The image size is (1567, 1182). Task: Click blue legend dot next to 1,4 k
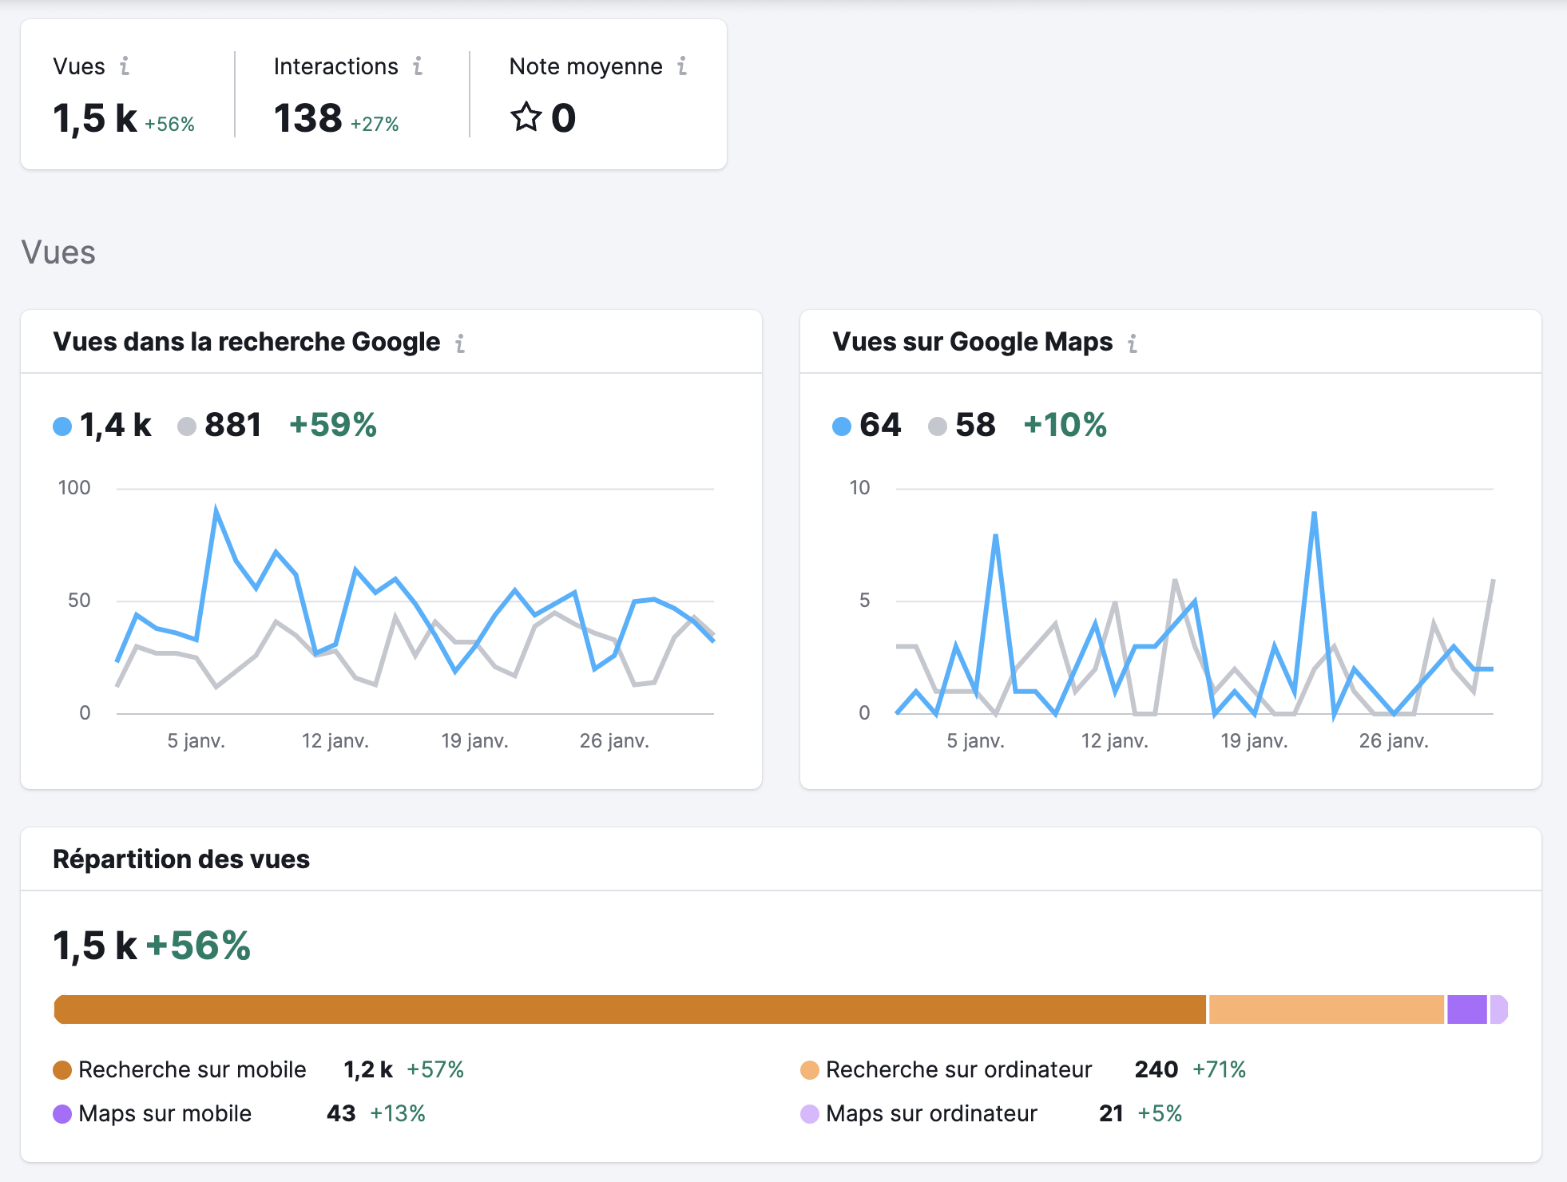pos(62,426)
